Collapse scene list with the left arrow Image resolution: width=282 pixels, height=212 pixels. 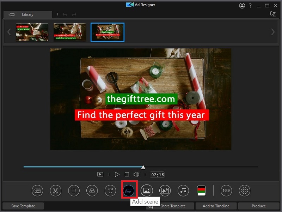click(x=9, y=32)
